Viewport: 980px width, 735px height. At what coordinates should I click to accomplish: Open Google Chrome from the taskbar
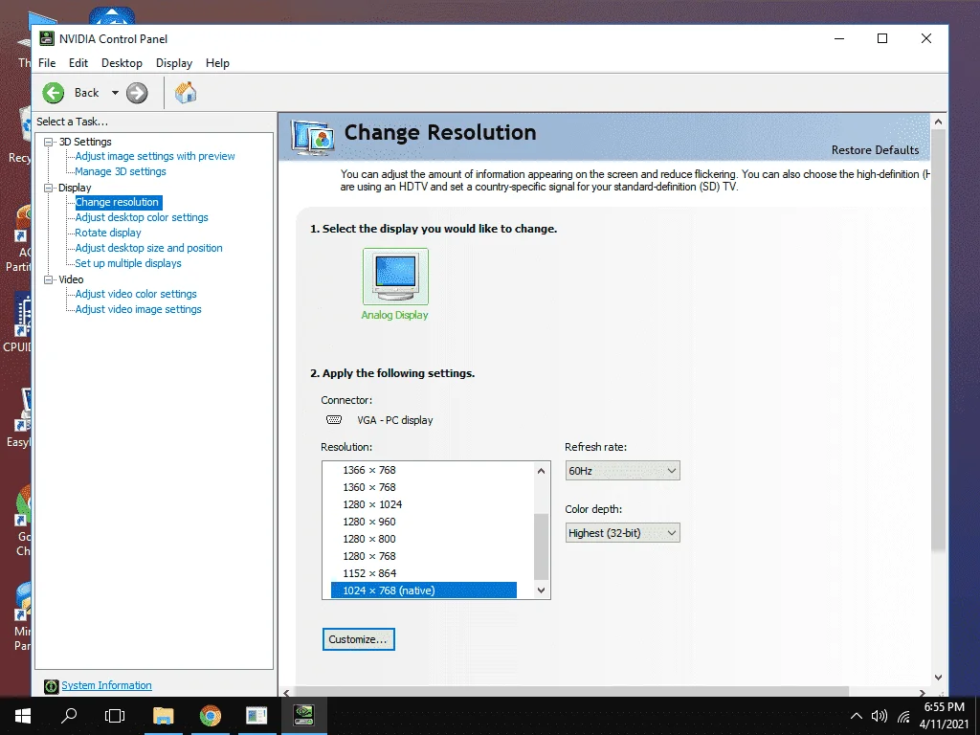pos(211,716)
